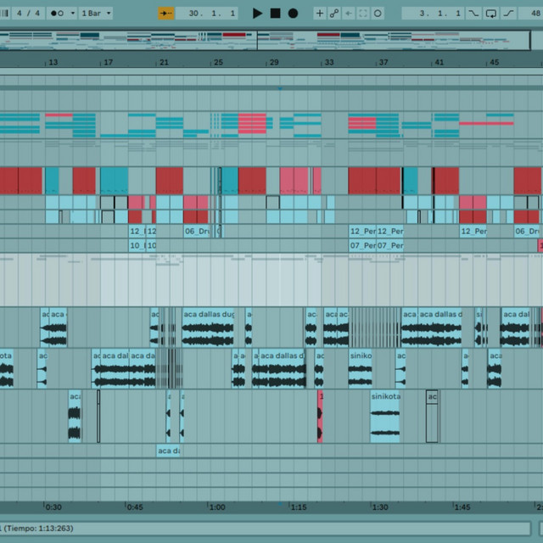This screenshot has width=543, height=543.
Task: Click the Punch-Out switch icon
Action: click(x=510, y=14)
